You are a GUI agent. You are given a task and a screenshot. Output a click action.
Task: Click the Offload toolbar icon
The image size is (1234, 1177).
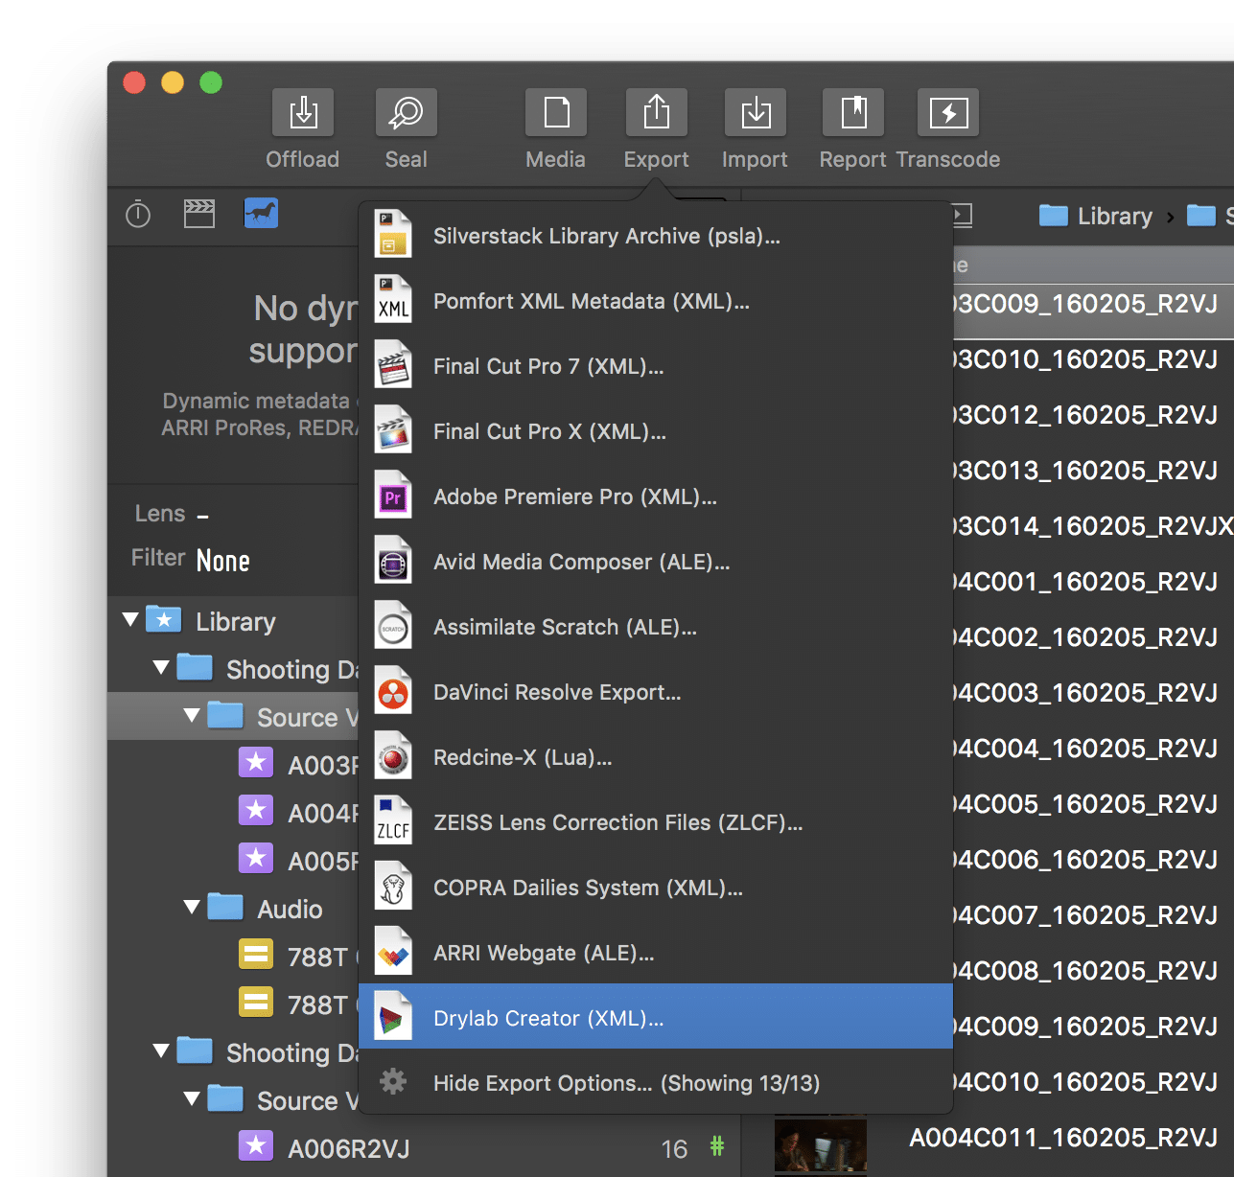point(303,113)
